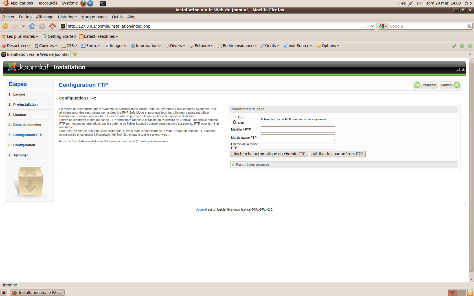
Task: Open the Édition menu
Action: click(25, 17)
